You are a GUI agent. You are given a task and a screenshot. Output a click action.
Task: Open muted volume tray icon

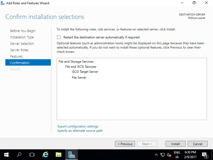tap(169, 155)
